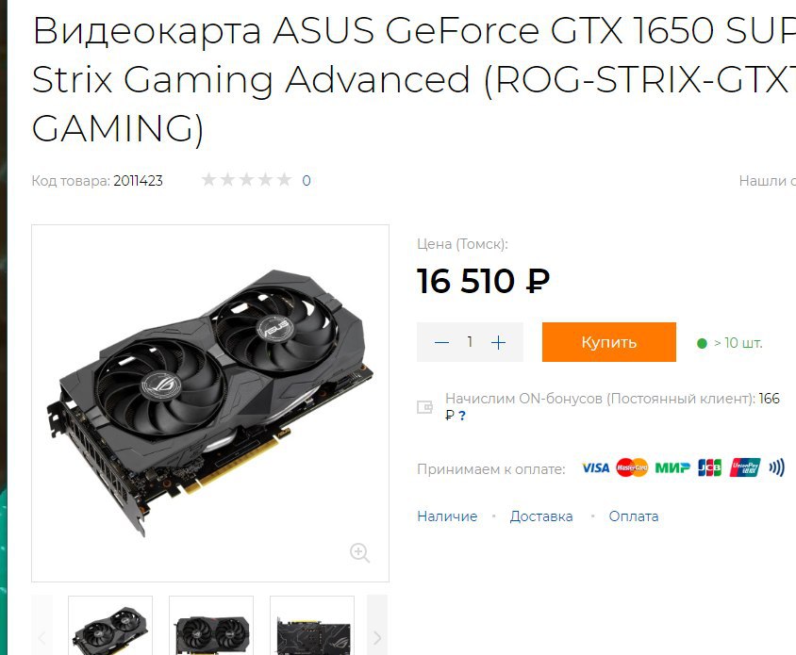Open the ON-bonus question mark help

click(462, 416)
